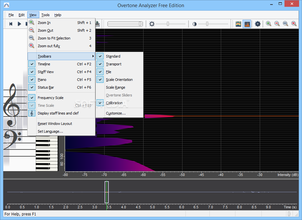
Task: Open settings with the gear icon
Action: tap(258, 24)
